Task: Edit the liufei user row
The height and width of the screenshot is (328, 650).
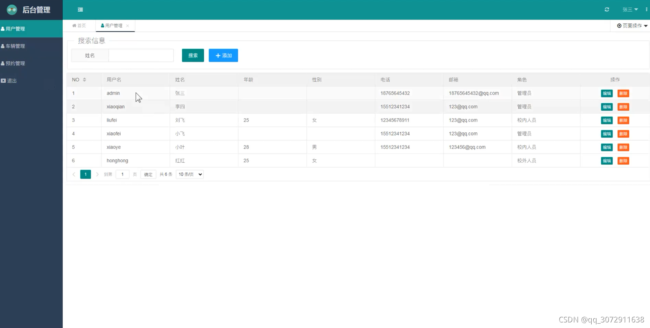Action: click(x=607, y=120)
